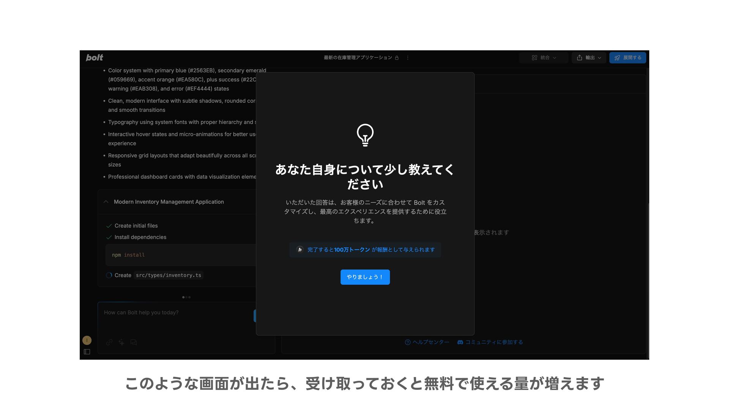Collapse Modern Inventory Management Application section

coord(106,202)
